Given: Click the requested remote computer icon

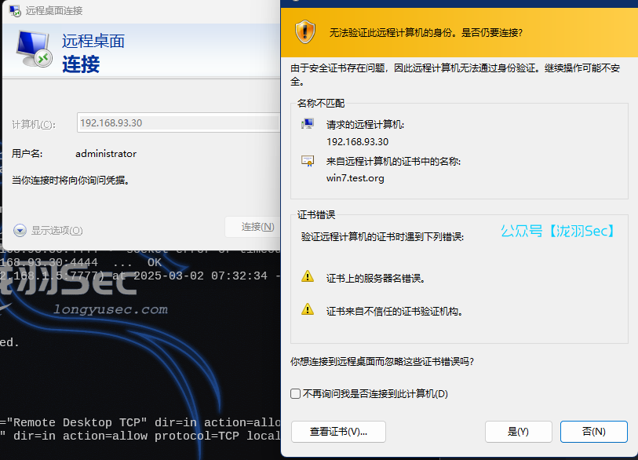Looking at the screenshot, I should click(x=308, y=124).
